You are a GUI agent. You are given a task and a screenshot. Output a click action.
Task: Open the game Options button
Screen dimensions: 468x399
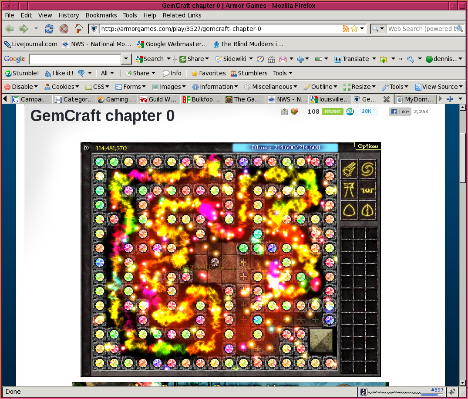click(x=368, y=146)
